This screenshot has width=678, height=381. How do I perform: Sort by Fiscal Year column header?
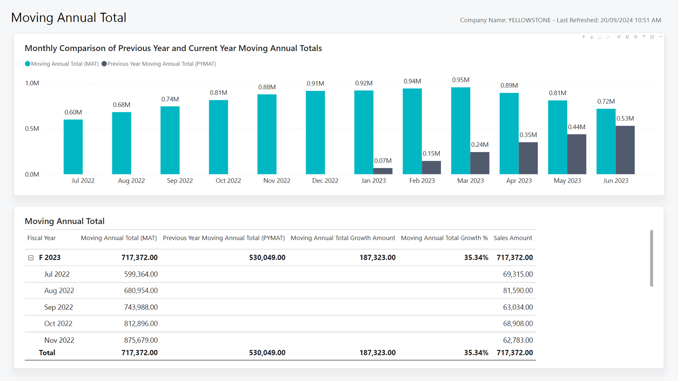[42, 238]
